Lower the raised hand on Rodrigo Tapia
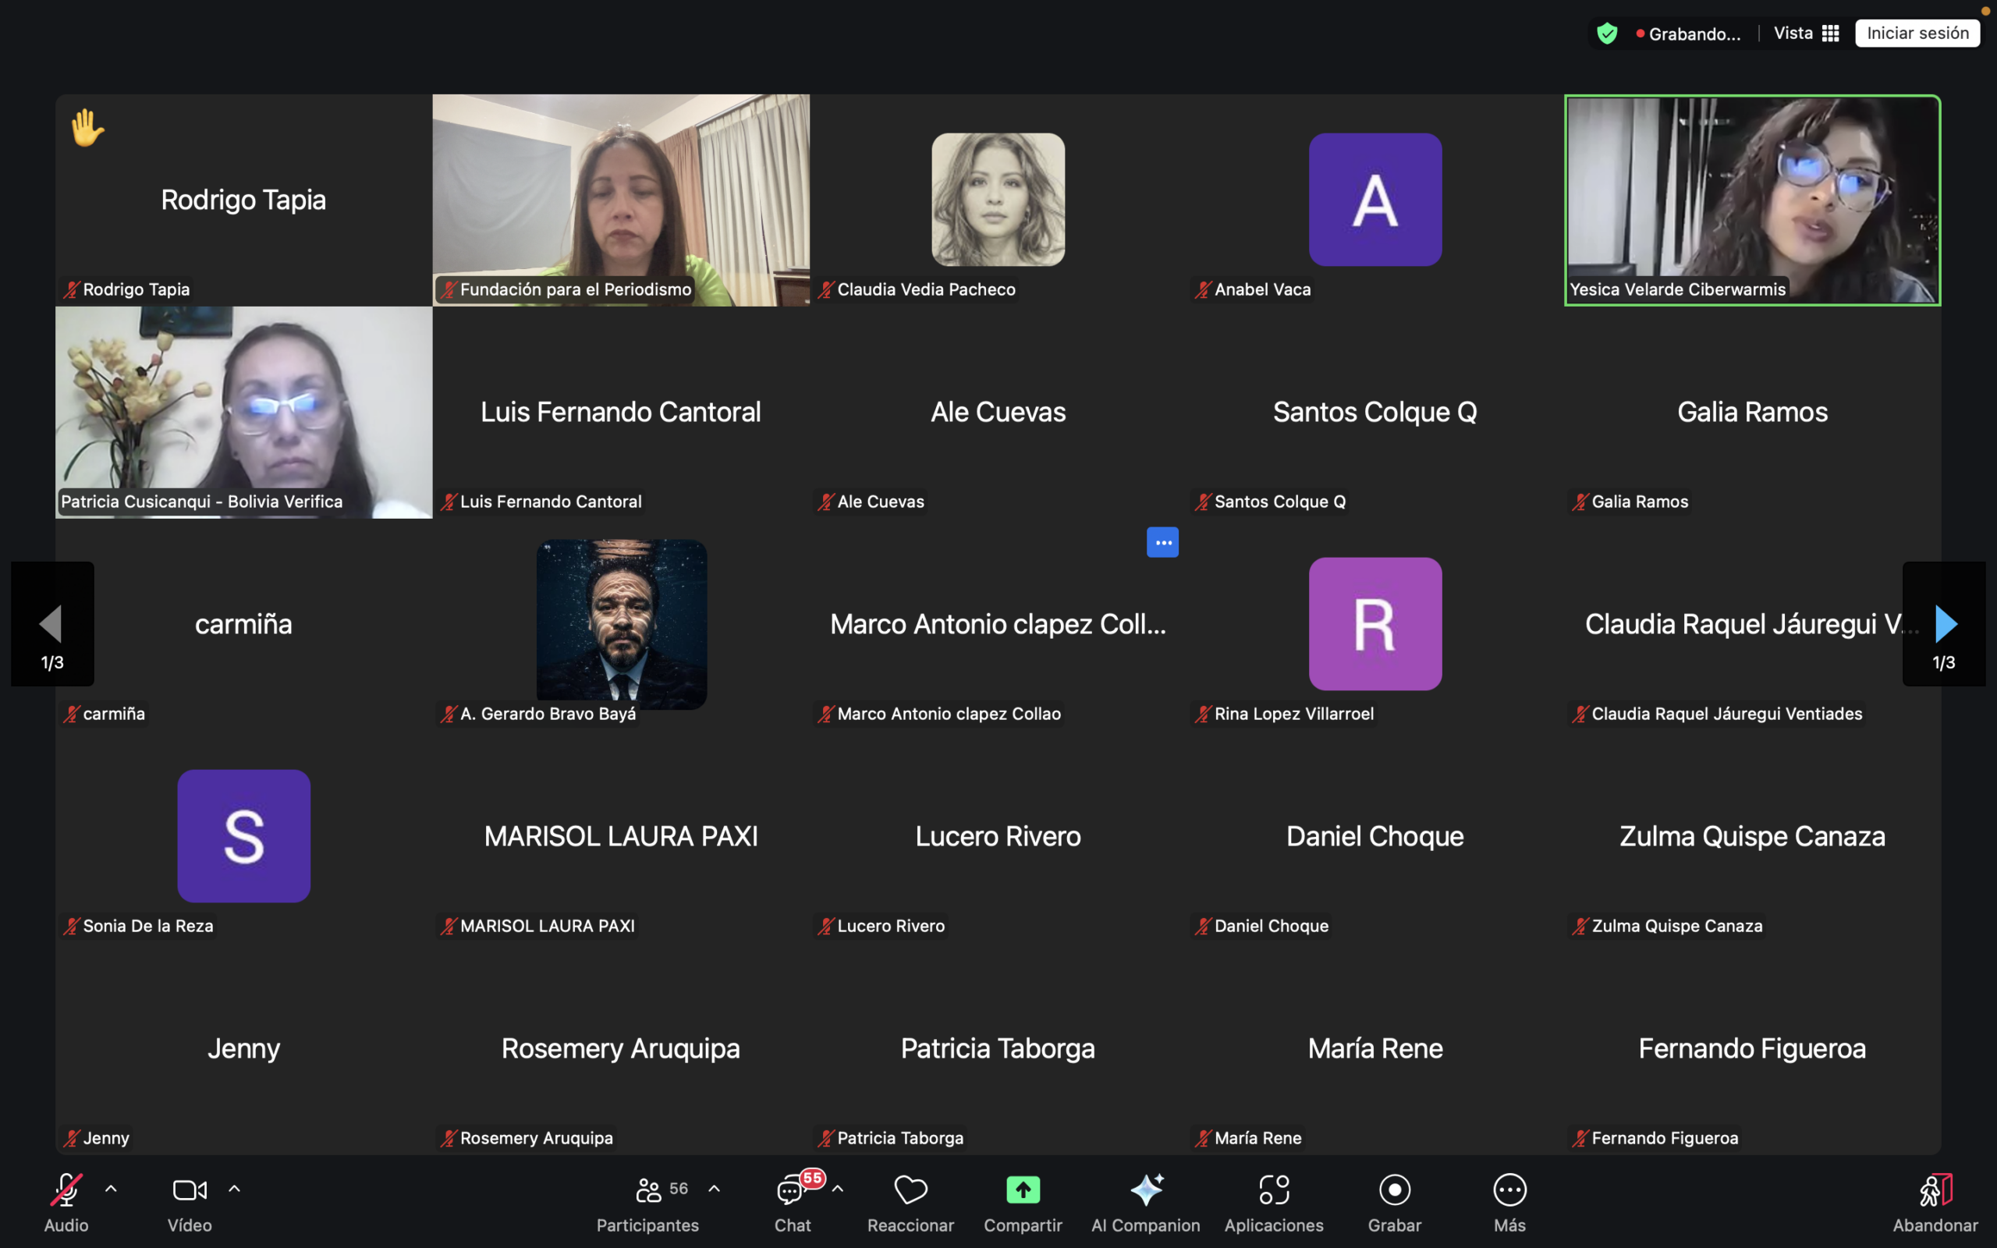This screenshot has width=1997, height=1248. 87,128
